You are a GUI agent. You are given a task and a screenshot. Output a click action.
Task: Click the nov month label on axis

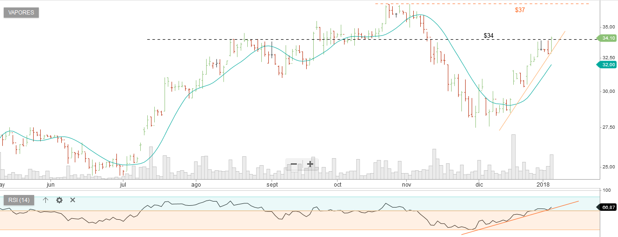[406, 185]
